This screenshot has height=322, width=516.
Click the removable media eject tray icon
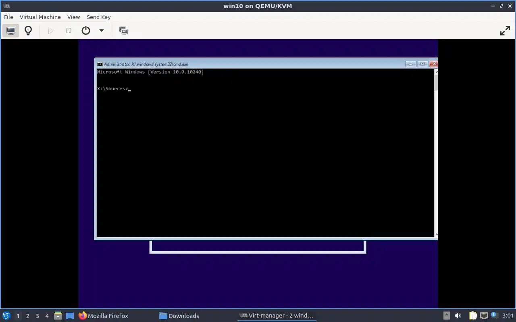click(446, 316)
